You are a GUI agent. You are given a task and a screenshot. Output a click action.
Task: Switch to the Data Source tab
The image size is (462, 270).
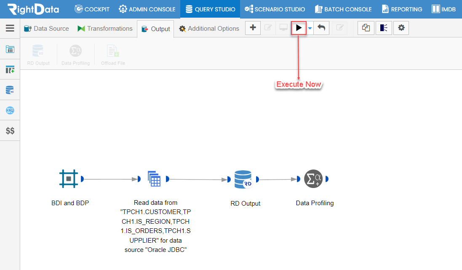coord(47,29)
